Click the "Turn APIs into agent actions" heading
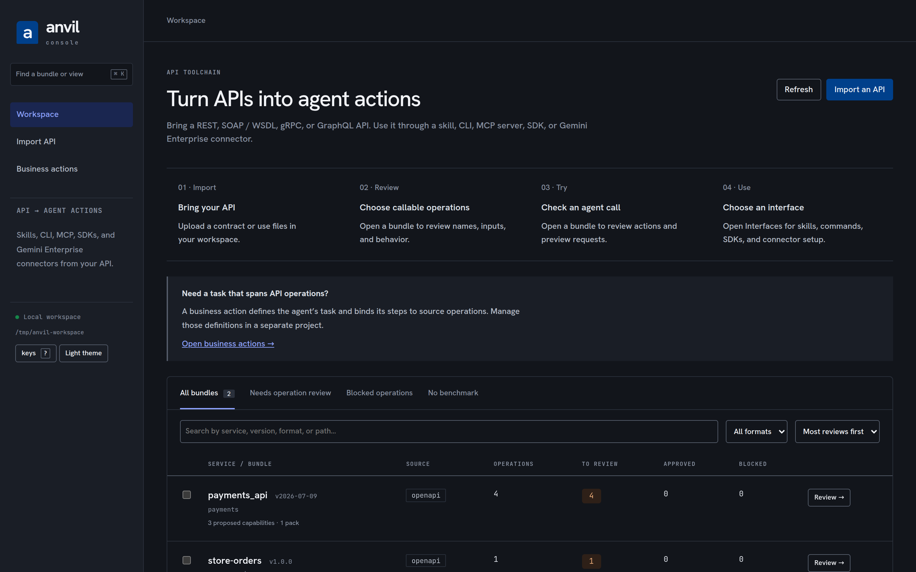The image size is (916, 572). click(x=293, y=99)
